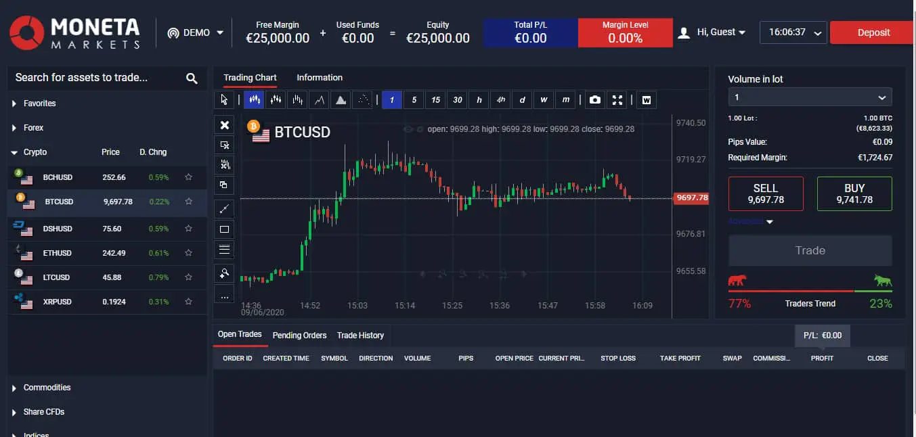Choose the mountain area chart icon
The width and height of the screenshot is (916, 437).
point(342,100)
